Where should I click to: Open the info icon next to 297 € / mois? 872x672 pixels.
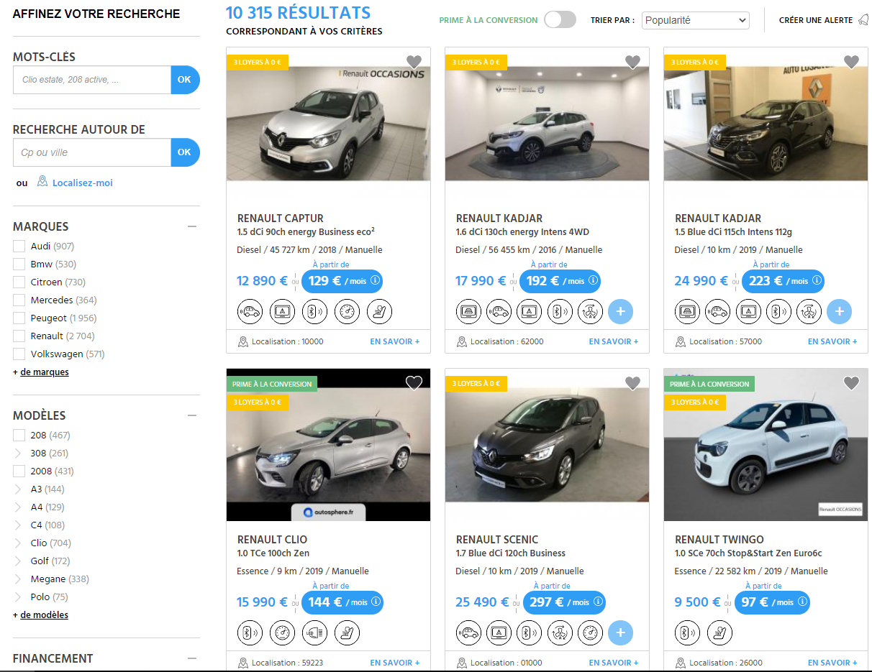597,602
